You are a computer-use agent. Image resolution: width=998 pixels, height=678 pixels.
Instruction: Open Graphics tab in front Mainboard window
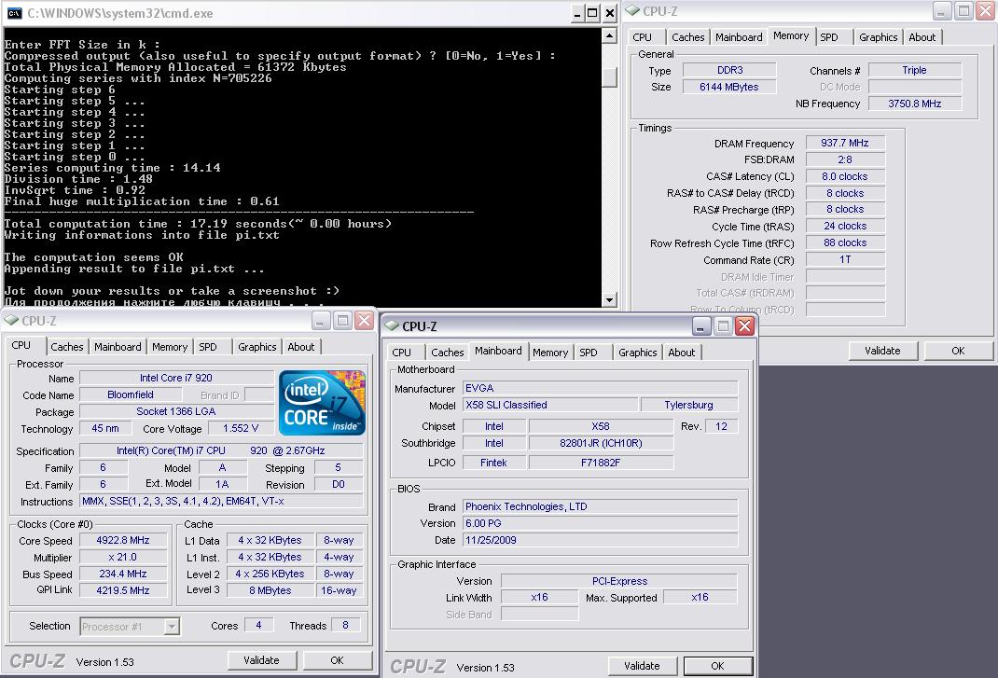pos(637,353)
